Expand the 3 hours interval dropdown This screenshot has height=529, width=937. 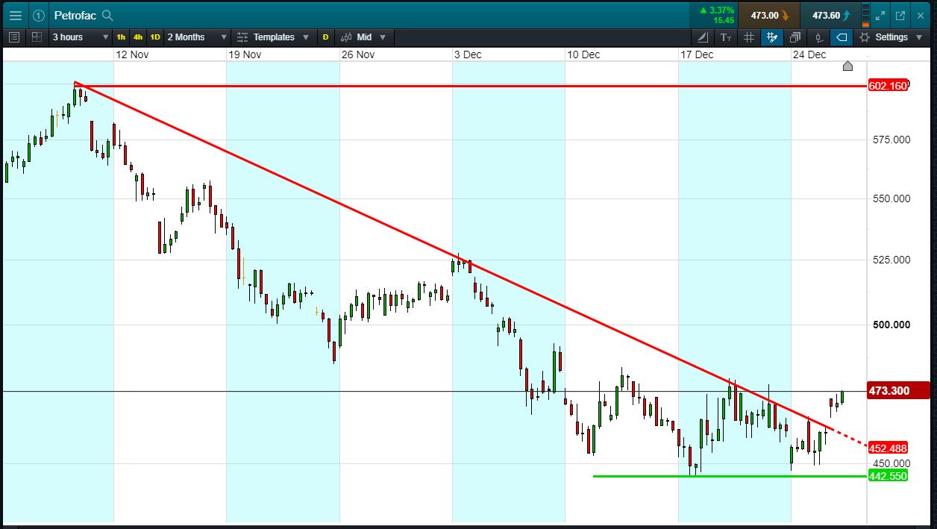click(79, 37)
